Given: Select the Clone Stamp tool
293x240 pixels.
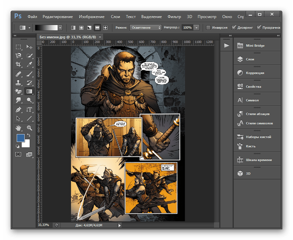Looking at the screenshot, I should click(19, 82).
